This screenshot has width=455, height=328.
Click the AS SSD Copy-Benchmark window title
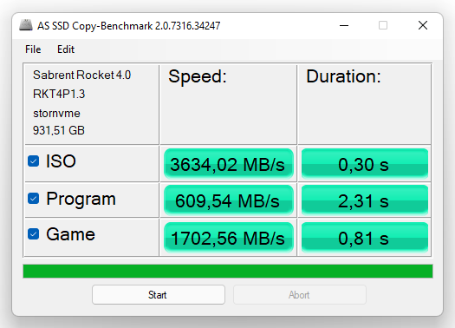128,26
